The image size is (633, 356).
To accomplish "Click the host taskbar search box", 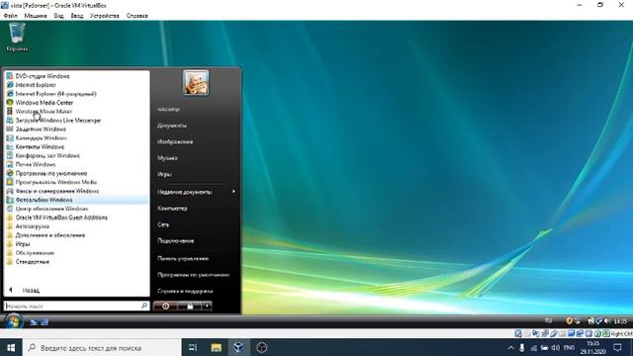I will coord(101,347).
